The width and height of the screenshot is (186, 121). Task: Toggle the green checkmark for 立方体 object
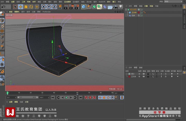pyautogui.click(x=142, y=12)
